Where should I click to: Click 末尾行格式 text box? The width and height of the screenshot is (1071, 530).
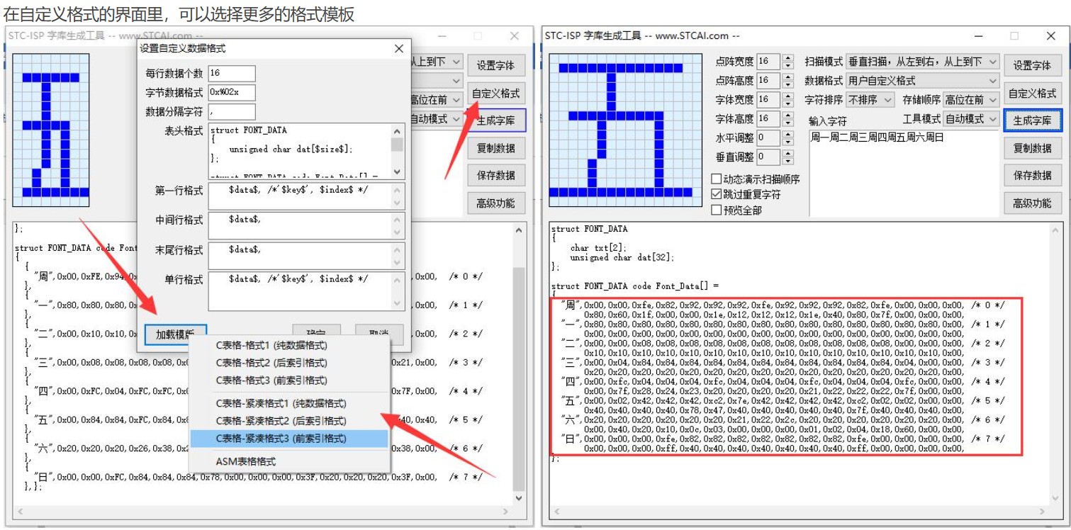click(306, 256)
